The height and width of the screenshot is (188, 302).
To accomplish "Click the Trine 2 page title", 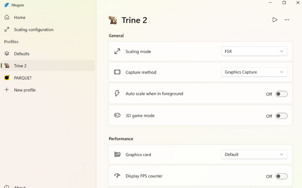I will tap(134, 20).
